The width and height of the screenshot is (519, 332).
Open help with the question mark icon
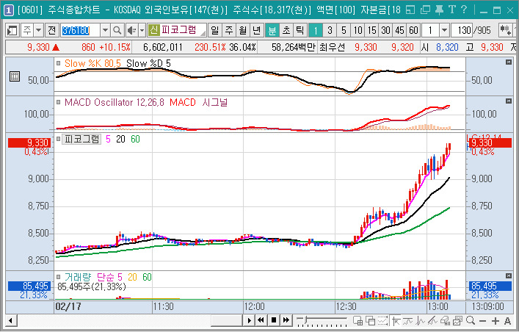(464, 10)
